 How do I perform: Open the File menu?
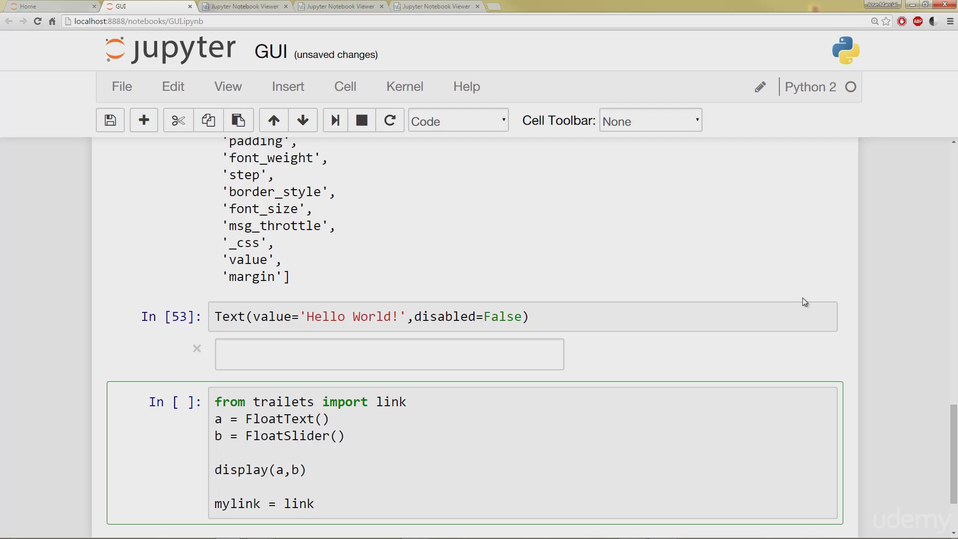click(x=122, y=87)
